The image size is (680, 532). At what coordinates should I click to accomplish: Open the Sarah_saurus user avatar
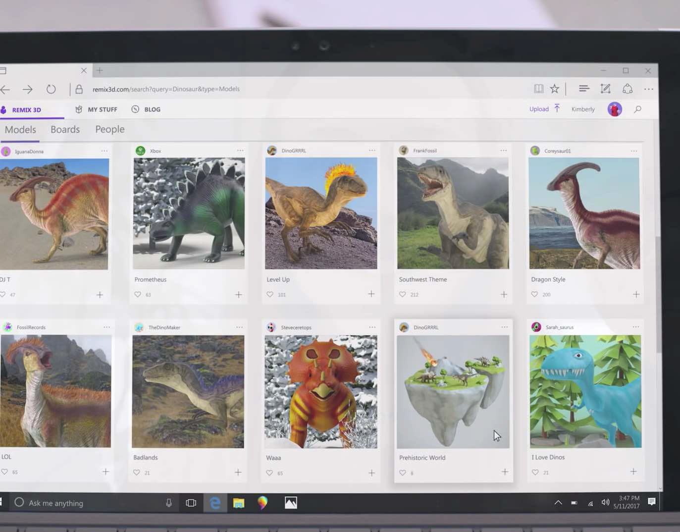536,327
